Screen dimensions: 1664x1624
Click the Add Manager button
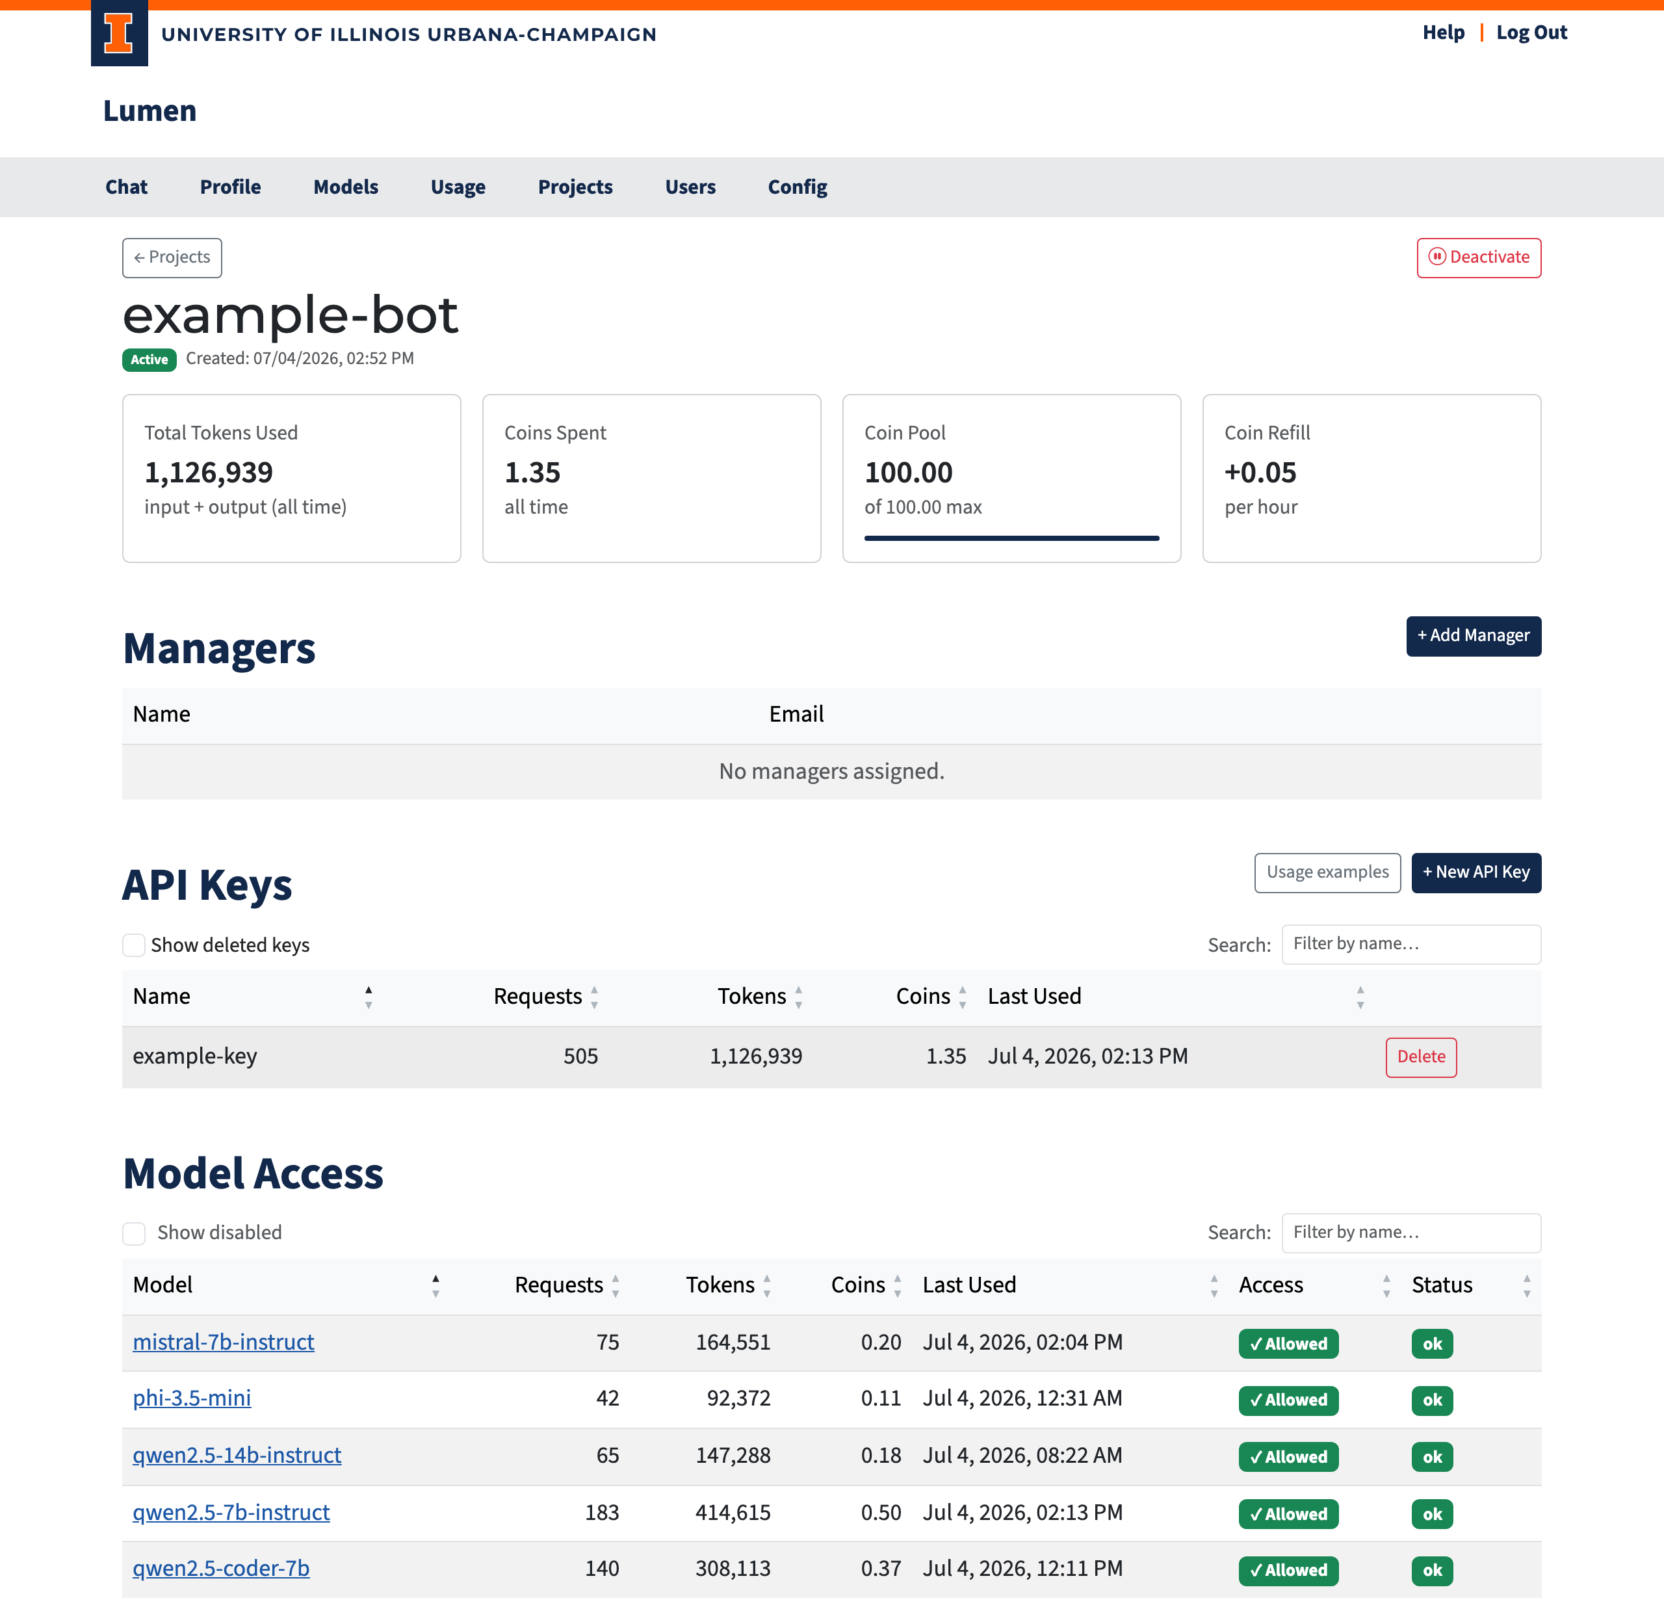point(1473,636)
